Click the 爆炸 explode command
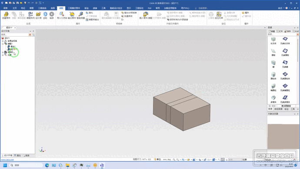The image size is (300, 169). [246, 13]
